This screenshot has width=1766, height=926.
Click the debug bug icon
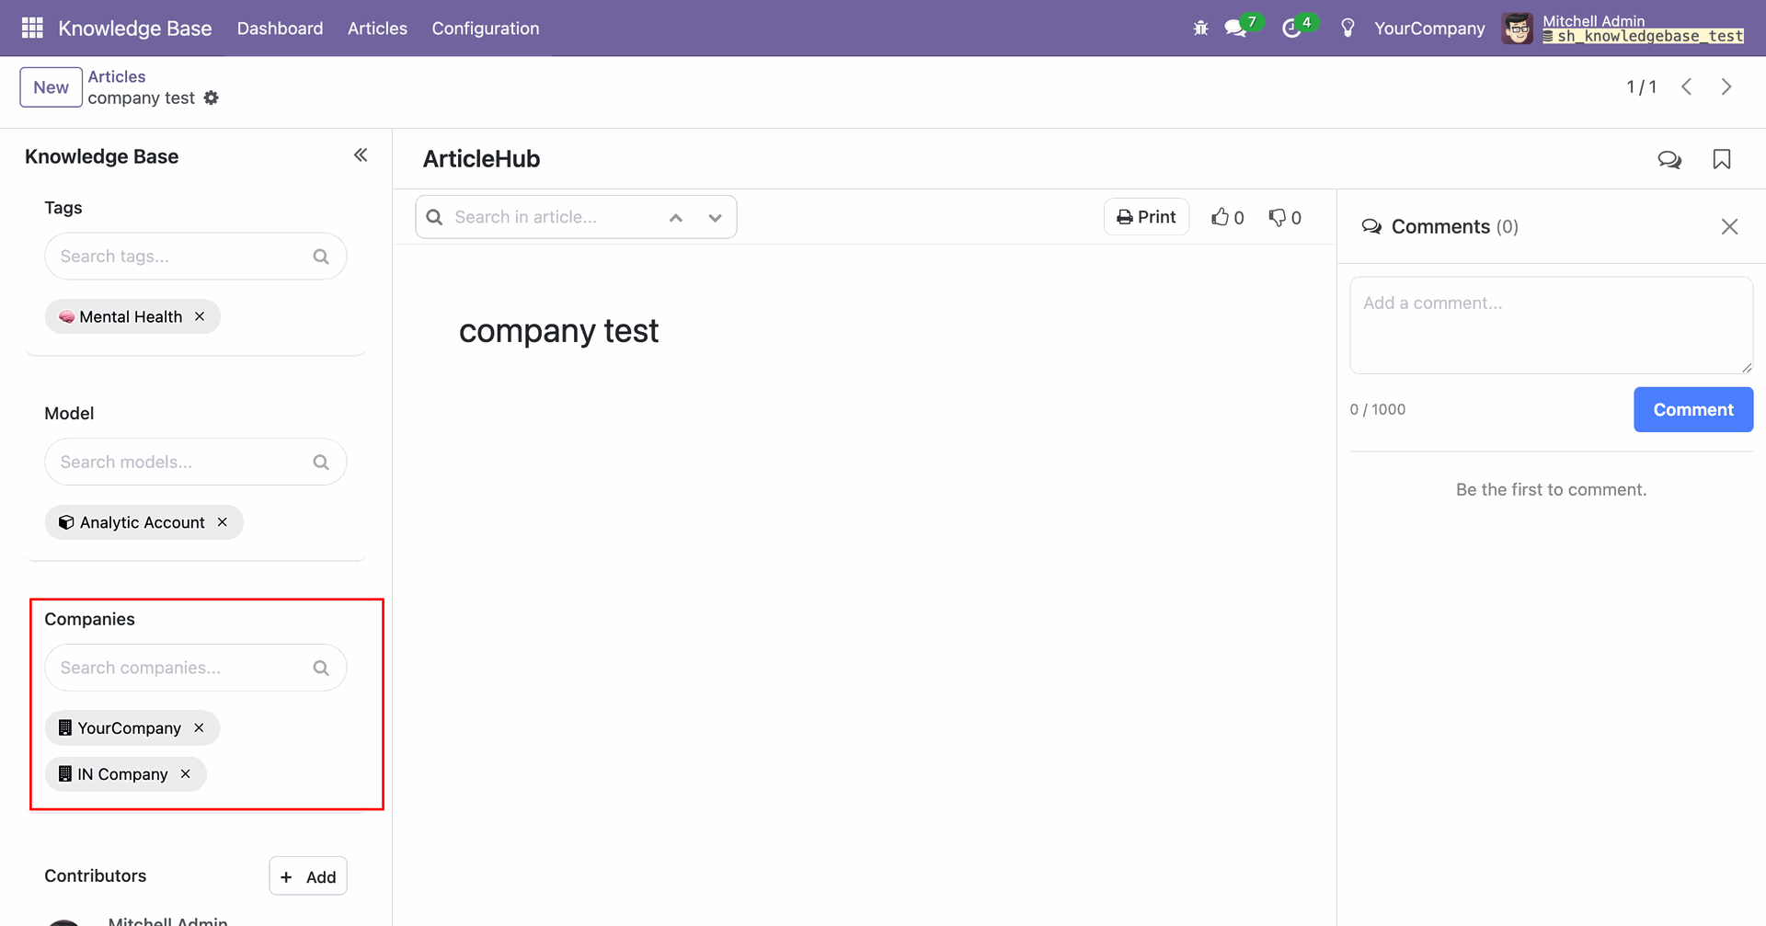[x=1200, y=29]
